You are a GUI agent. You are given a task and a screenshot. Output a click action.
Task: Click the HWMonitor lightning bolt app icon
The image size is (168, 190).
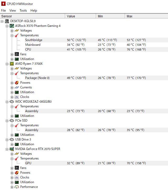point(3,4)
